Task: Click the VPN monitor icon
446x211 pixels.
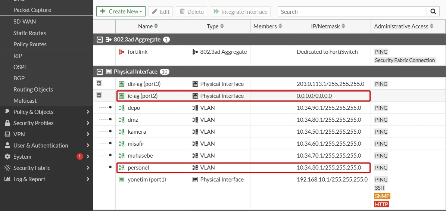Action: [x=8, y=134]
